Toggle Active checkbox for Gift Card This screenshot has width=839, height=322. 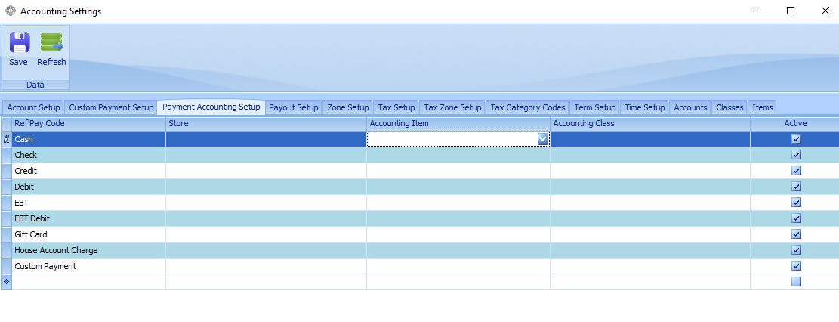coord(796,234)
